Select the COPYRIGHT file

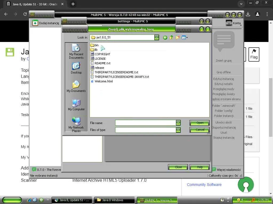tap(101, 54)
